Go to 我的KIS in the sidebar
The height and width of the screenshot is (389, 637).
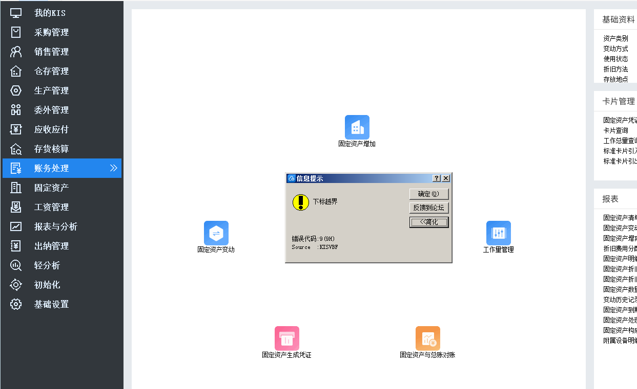pyautogui.click(x=50, y=13)
